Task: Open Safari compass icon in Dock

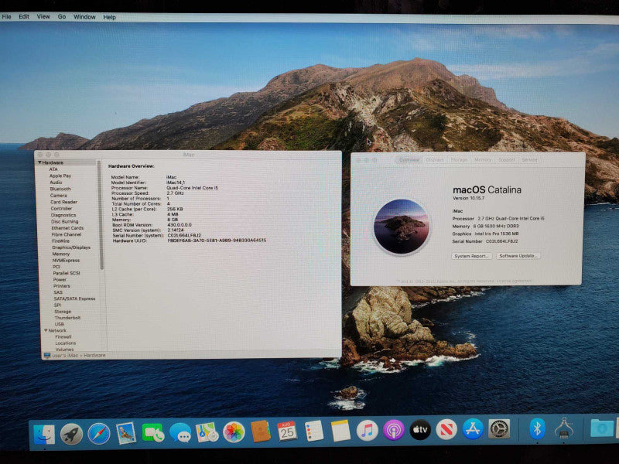Action: click(99, 433)
